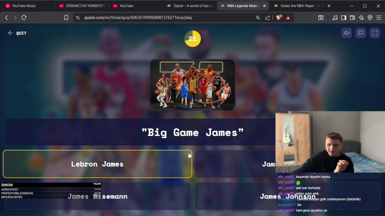Enter fullscreen mode for the quiz
385x216 pixels.
coord(375,33)
